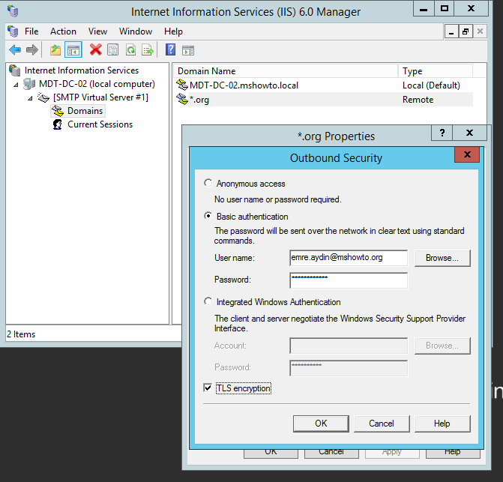Click the green Refresh toolbar icon
The height and width of the screenshot is (482, 503).
click(x=130, y=49)
